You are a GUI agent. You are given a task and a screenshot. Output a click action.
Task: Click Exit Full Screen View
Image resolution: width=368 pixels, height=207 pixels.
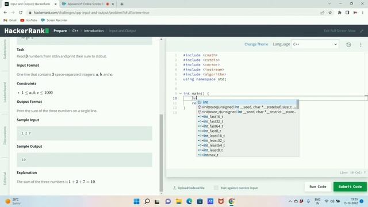[339, 30]
